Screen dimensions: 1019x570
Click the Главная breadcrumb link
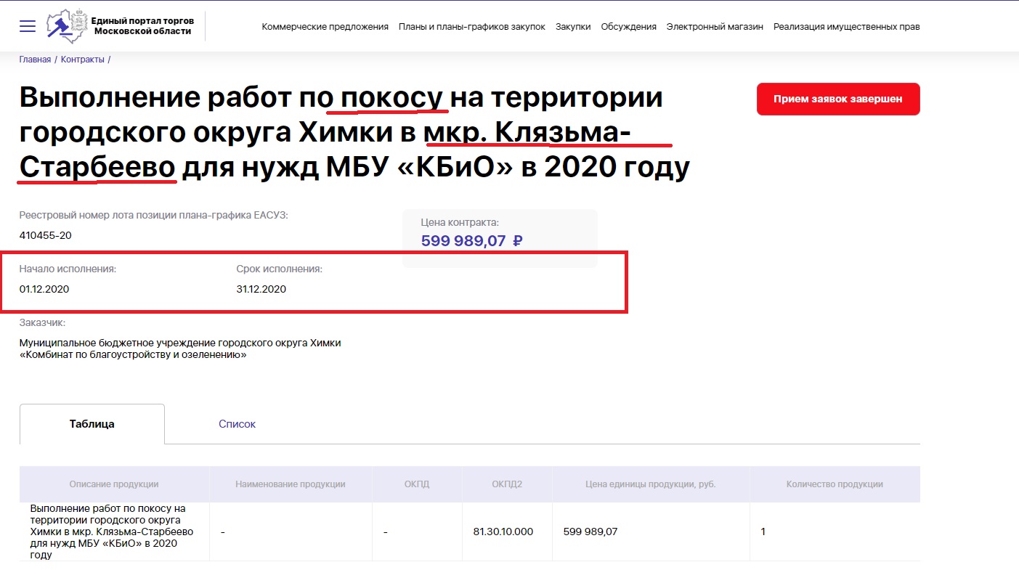[35, 60]
